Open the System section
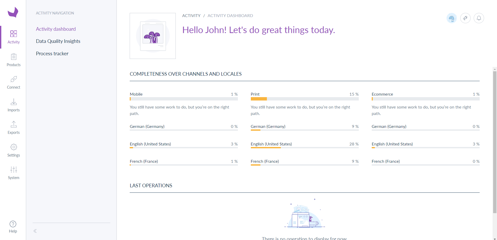The height and width of the screenshot is (240, 497). click(13, 173)
